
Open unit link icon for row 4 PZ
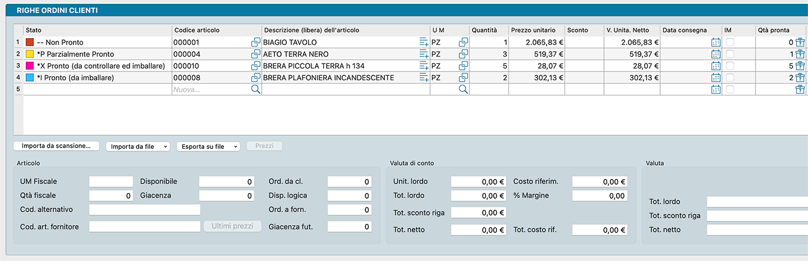coord(463,77)
